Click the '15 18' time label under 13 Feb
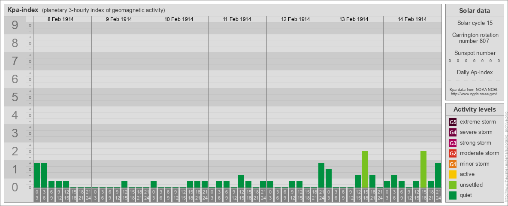 pos(365,195)
